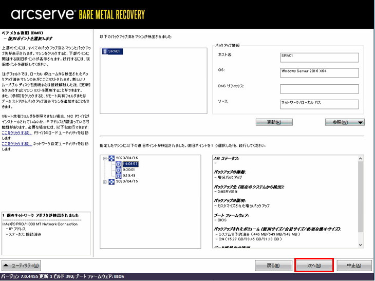Select recovery point 9:30:01

tap(129, 170)
